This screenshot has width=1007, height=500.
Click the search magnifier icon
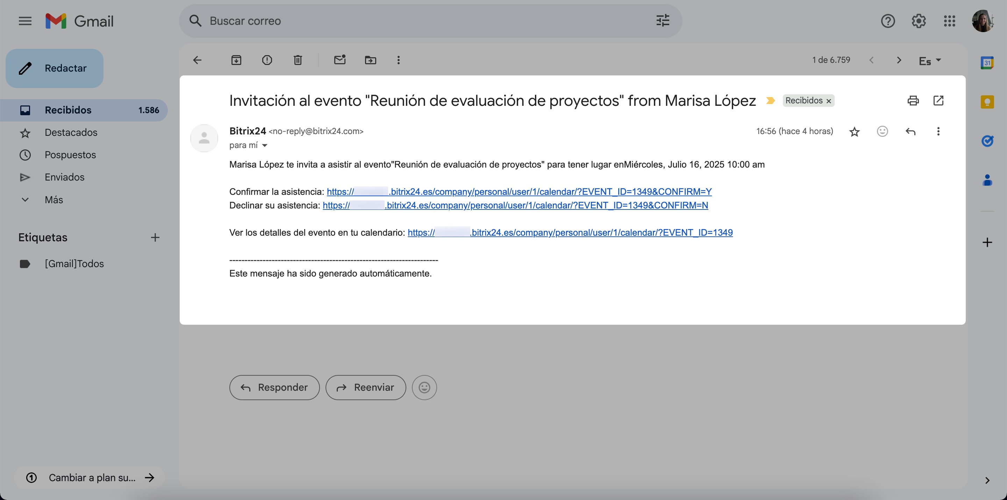coord(195,21)
